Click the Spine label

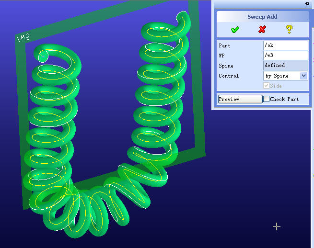[x=226, y=66]
